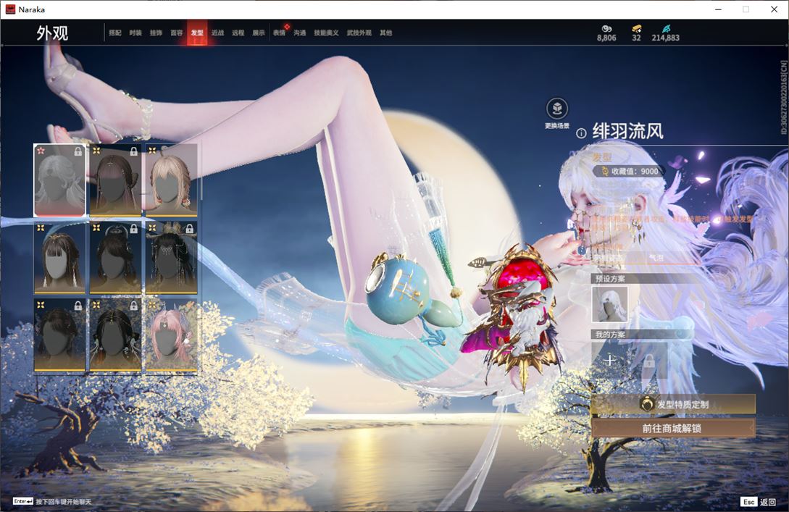Viewport: 789px width, 512px height.
Task: Select the pink hairstyle thumbnail
Action: [x=171, y=335]
